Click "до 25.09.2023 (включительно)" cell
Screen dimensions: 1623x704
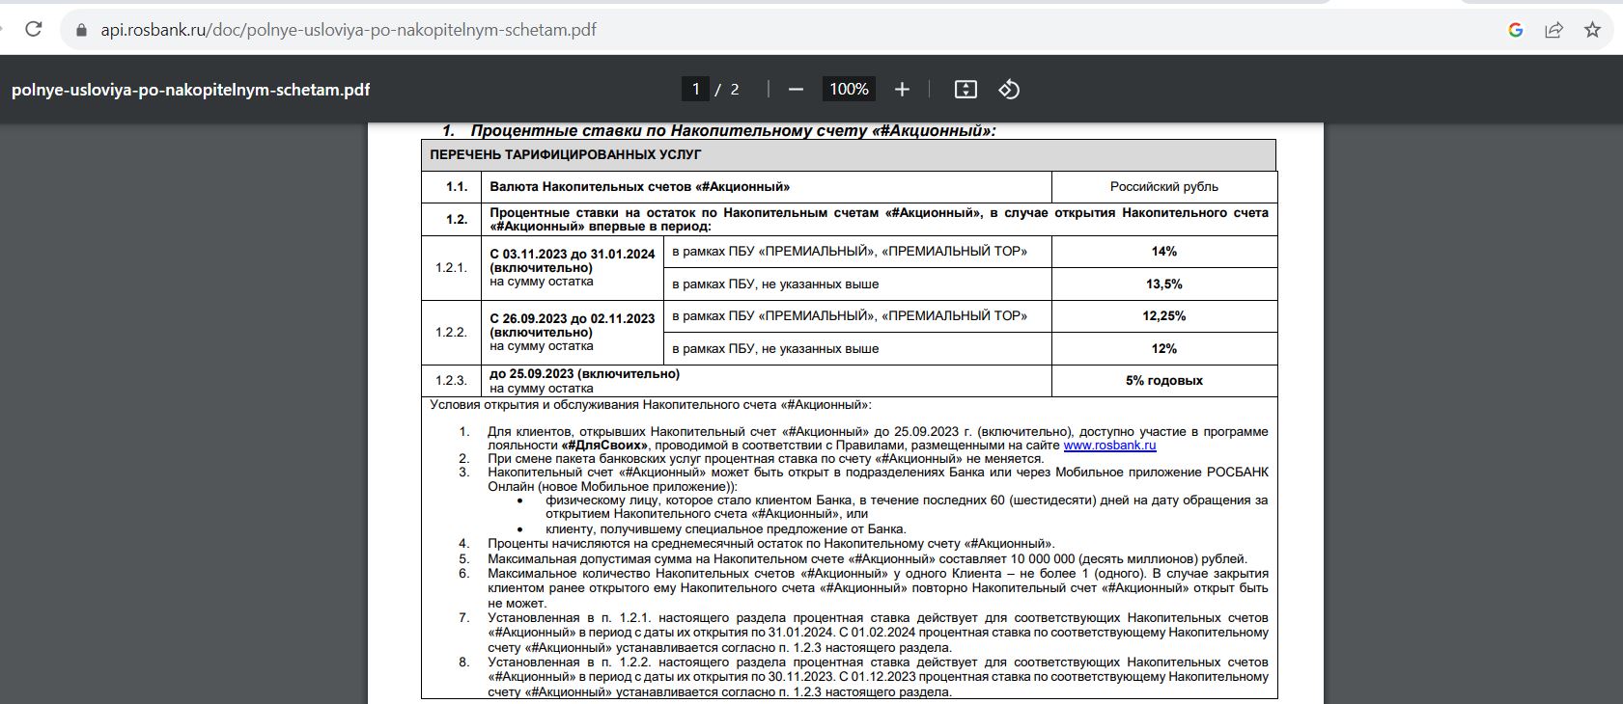click(x=767, y=381)
